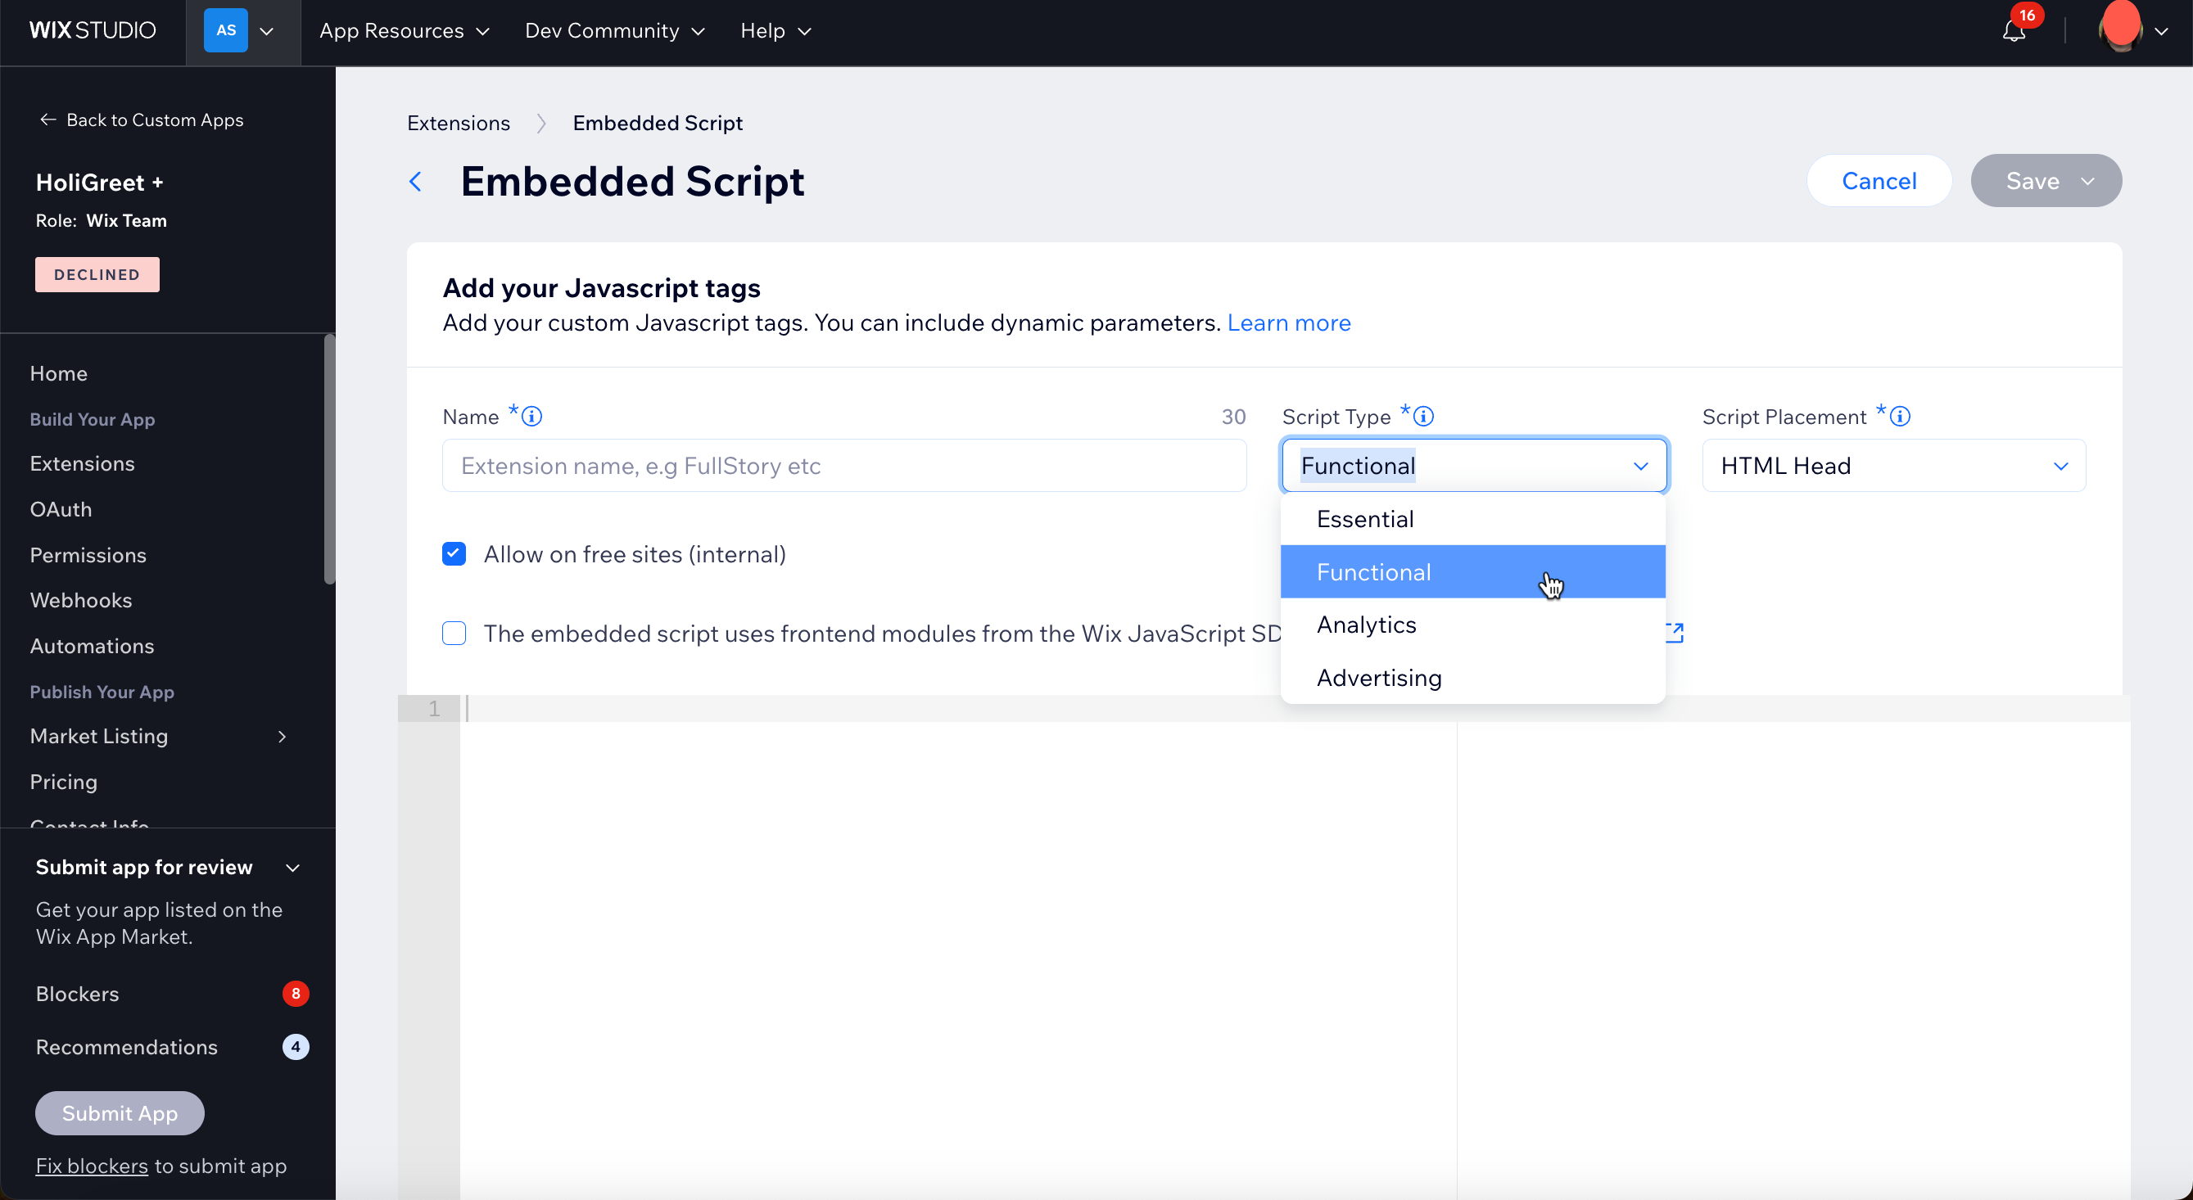Click the Script Placement info icon
The height and width of the screenshot is (1200, 2193).
1900,416
